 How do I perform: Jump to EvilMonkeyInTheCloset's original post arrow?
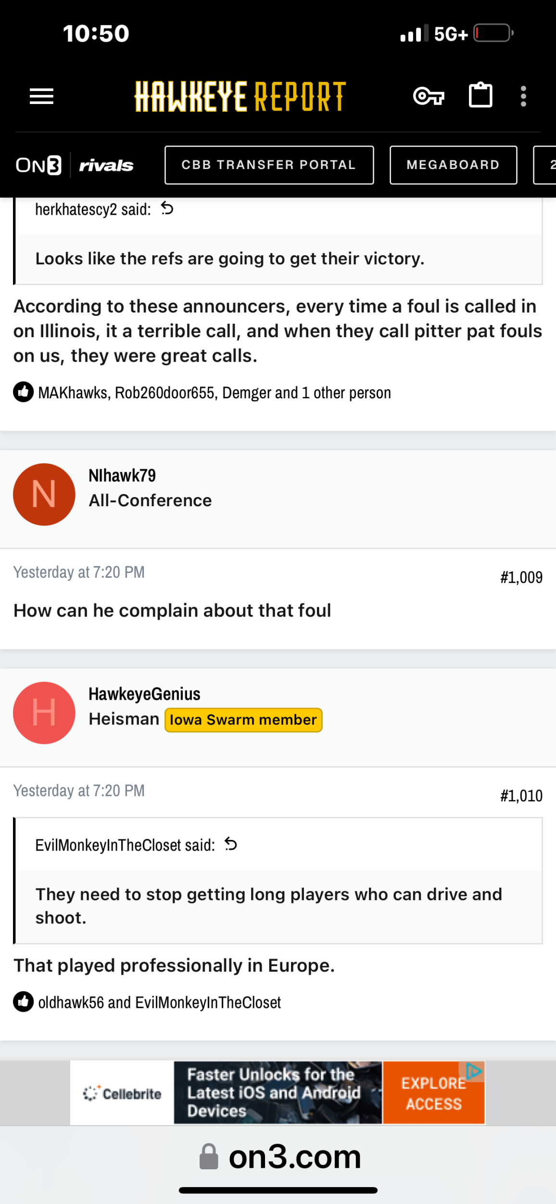pyautogui.click(x=231, y=844)
